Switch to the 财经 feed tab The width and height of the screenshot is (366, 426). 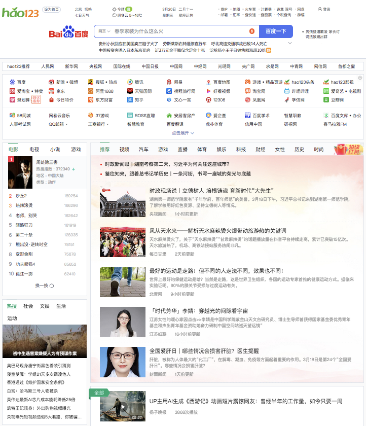point(261,150)
